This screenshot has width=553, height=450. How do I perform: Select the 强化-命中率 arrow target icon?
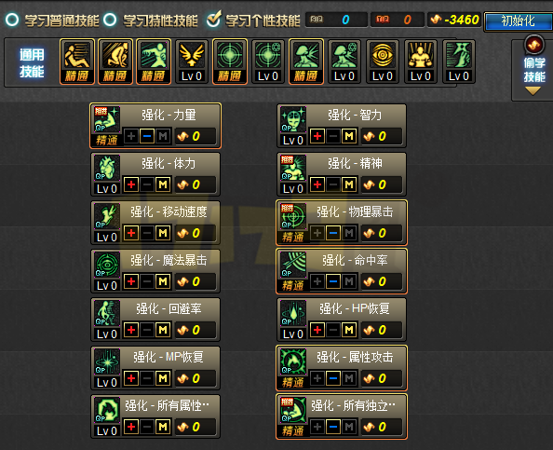(x=293, y=265)
